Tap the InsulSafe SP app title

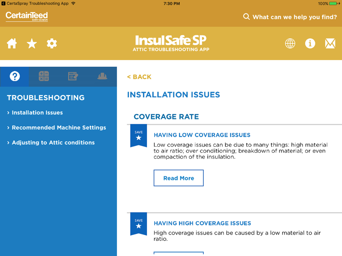pos(171,43)
